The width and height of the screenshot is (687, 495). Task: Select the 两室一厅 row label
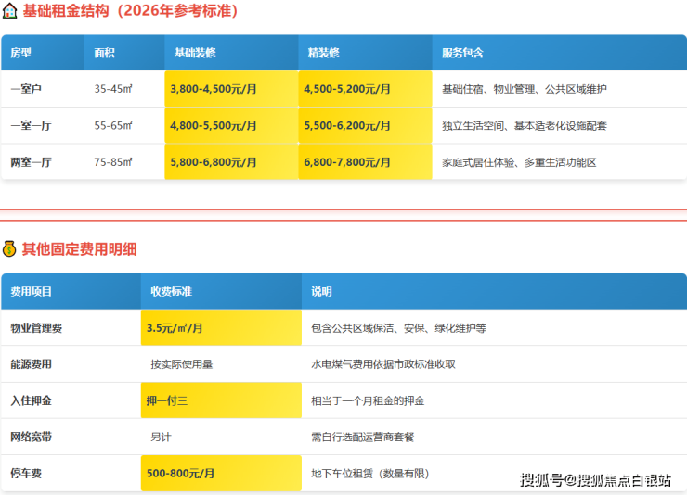tap(31, 161)
